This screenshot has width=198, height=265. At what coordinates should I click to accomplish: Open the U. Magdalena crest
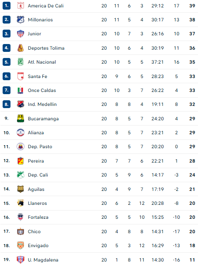21,260
